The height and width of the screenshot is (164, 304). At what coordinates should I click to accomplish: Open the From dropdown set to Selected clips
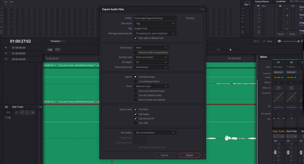coord(151,86)
